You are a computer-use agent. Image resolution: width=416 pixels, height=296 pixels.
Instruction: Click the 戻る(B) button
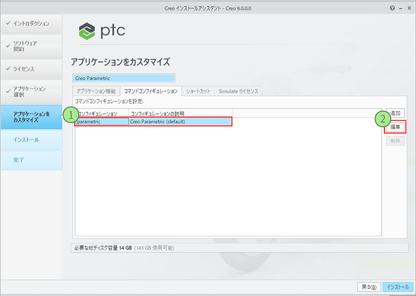point(369,287)
